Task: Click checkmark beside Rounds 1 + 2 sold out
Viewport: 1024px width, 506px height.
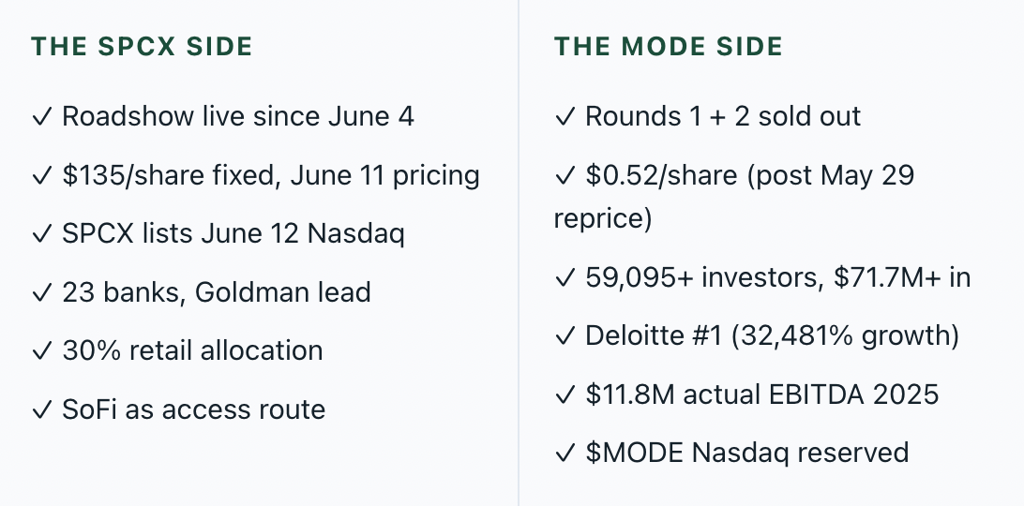Action: [x=565, y=117]
